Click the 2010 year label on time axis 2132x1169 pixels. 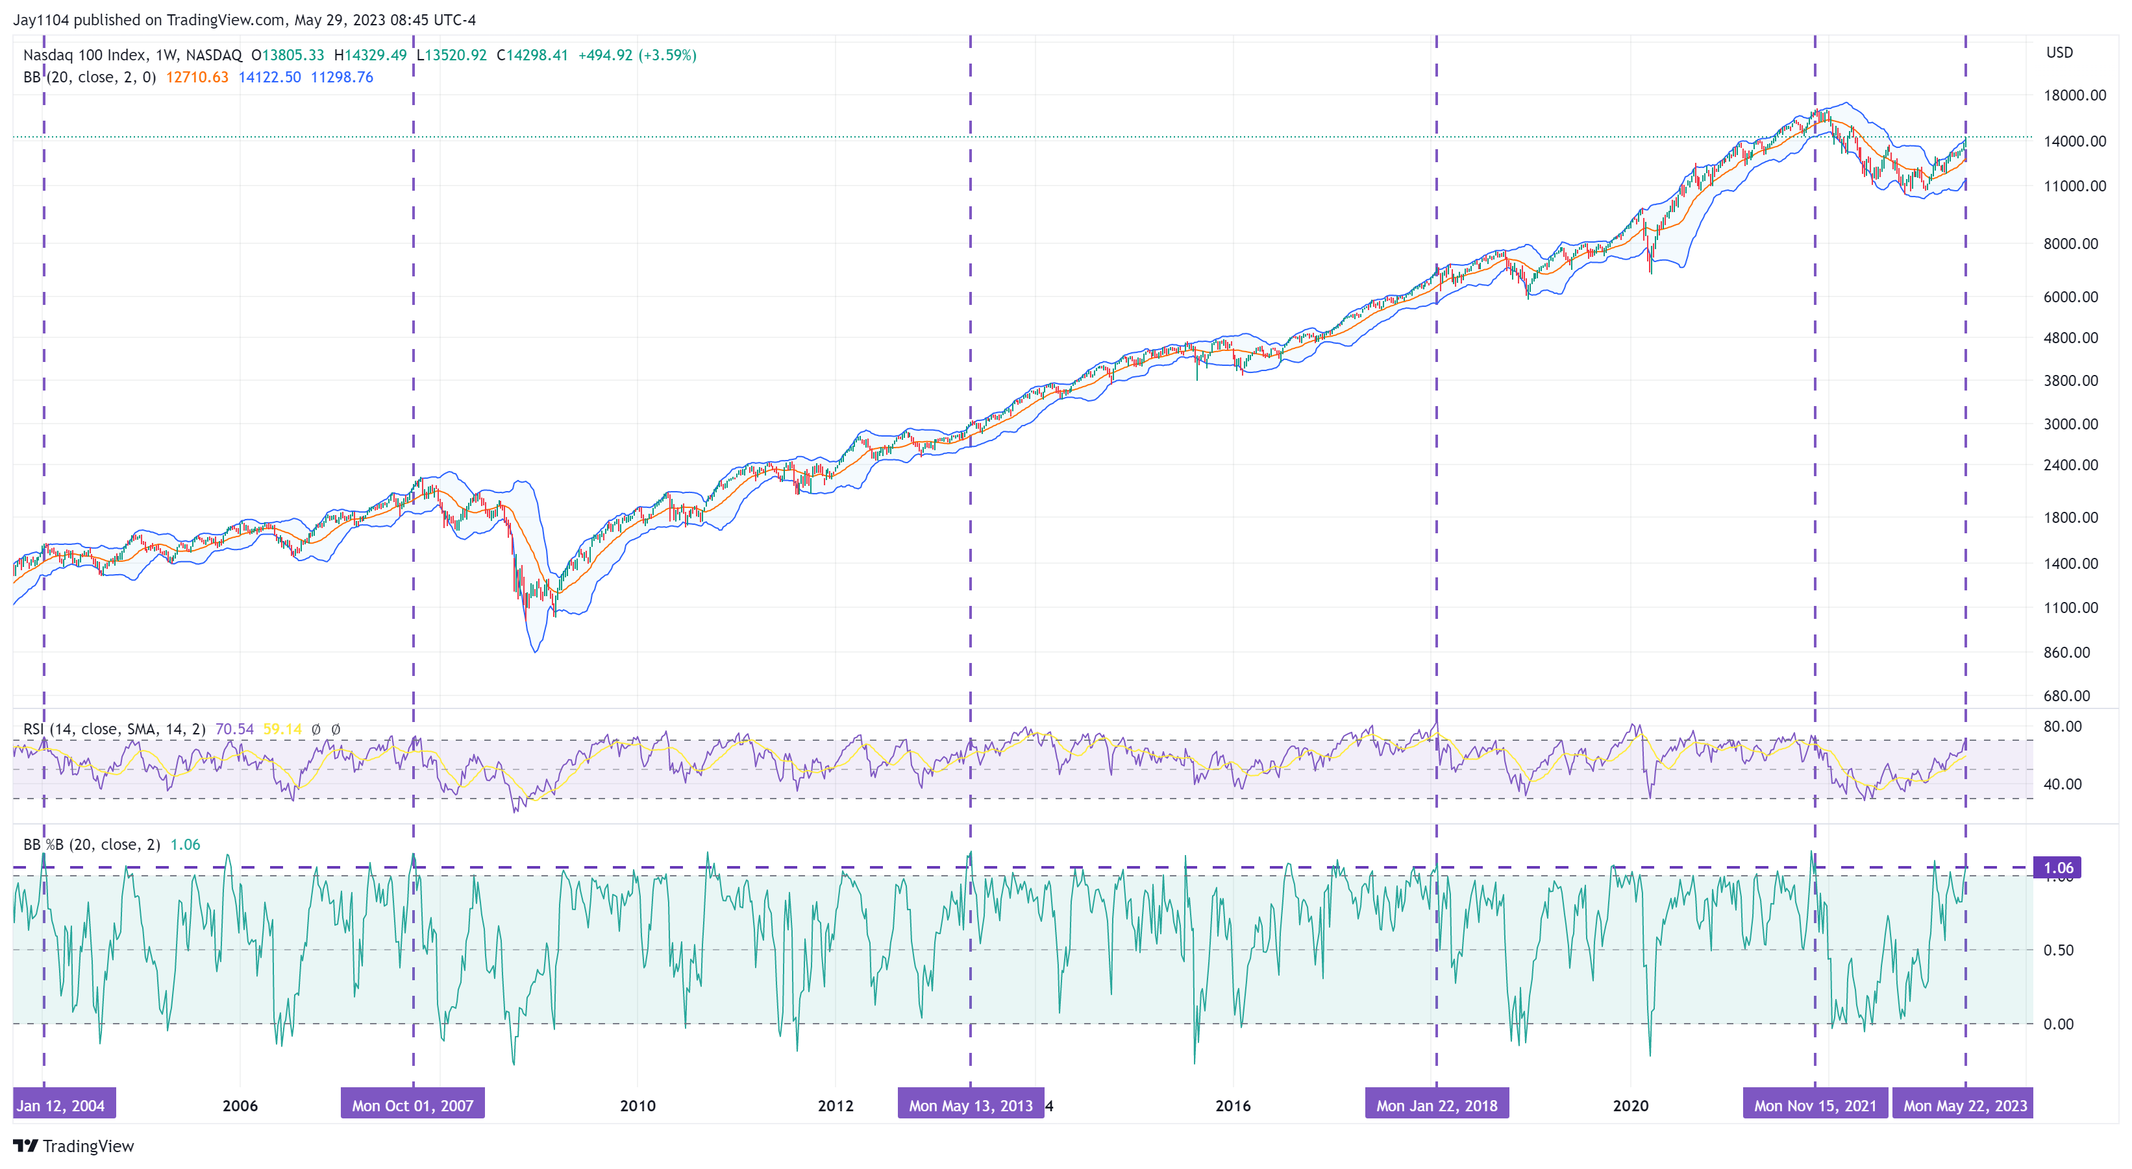click(638, 1105)
